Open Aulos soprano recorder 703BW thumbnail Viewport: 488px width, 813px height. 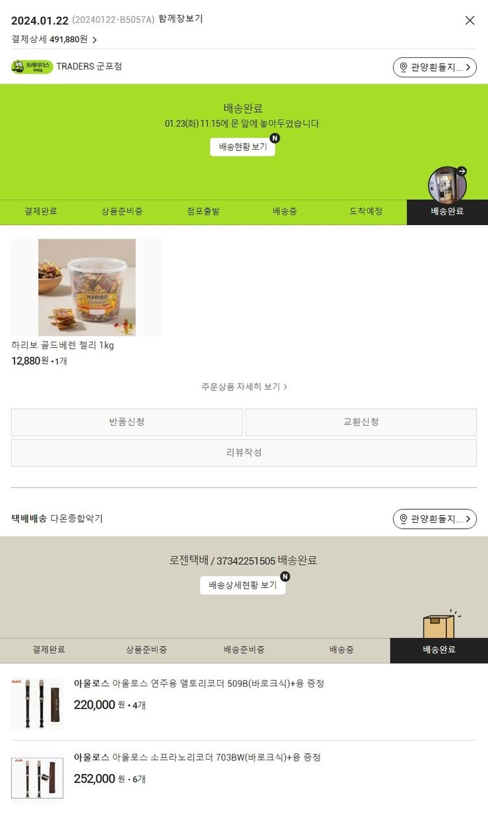click(37, 778)
